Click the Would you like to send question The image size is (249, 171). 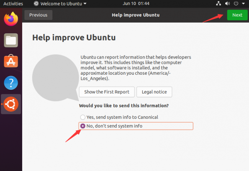(124, 106)
